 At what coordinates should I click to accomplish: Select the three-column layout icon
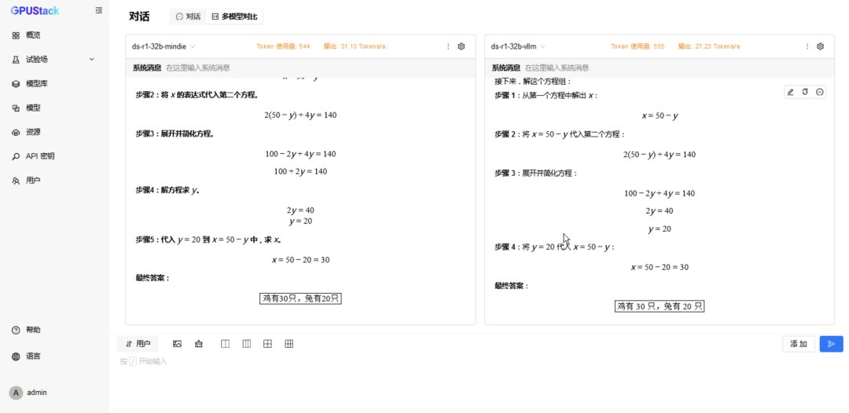tap(246, 344)
